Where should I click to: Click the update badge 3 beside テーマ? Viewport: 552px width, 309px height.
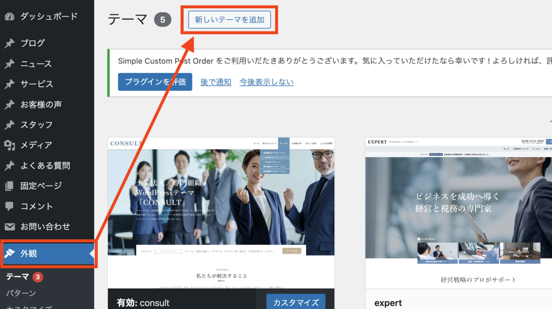[38, 277]
